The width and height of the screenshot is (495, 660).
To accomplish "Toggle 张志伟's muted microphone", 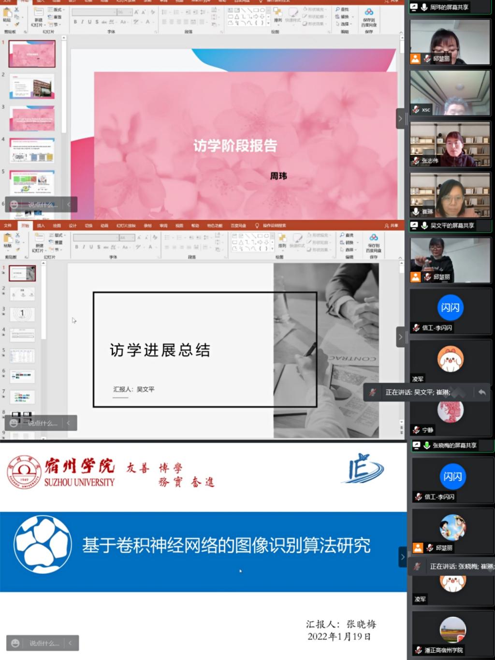I will pyautogui.click(x=416, y=161).
